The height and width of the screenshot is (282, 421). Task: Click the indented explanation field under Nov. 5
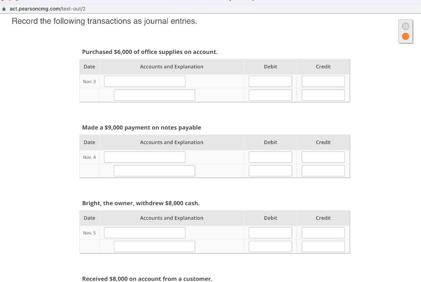click(154, 246)
